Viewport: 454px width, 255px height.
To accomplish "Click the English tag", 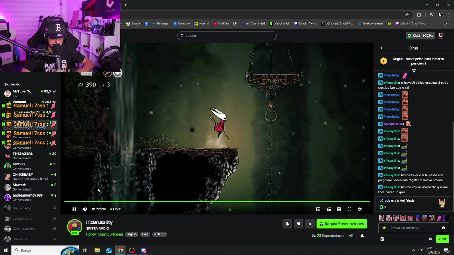I will (x=132, y=234).
